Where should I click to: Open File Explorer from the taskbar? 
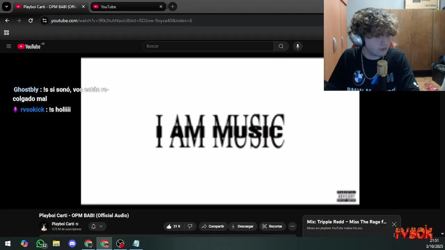(56, 244)
